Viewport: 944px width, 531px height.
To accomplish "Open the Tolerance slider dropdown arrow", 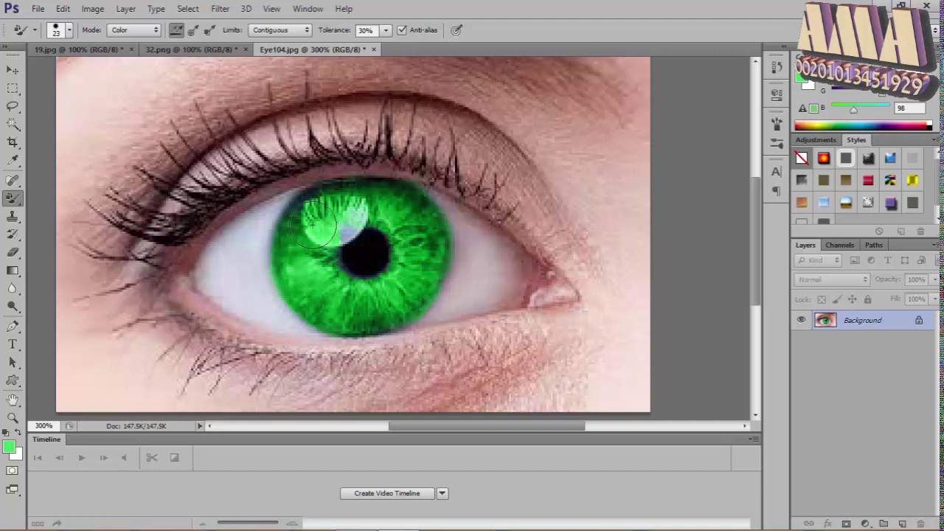I will click(x=385, y=30).
